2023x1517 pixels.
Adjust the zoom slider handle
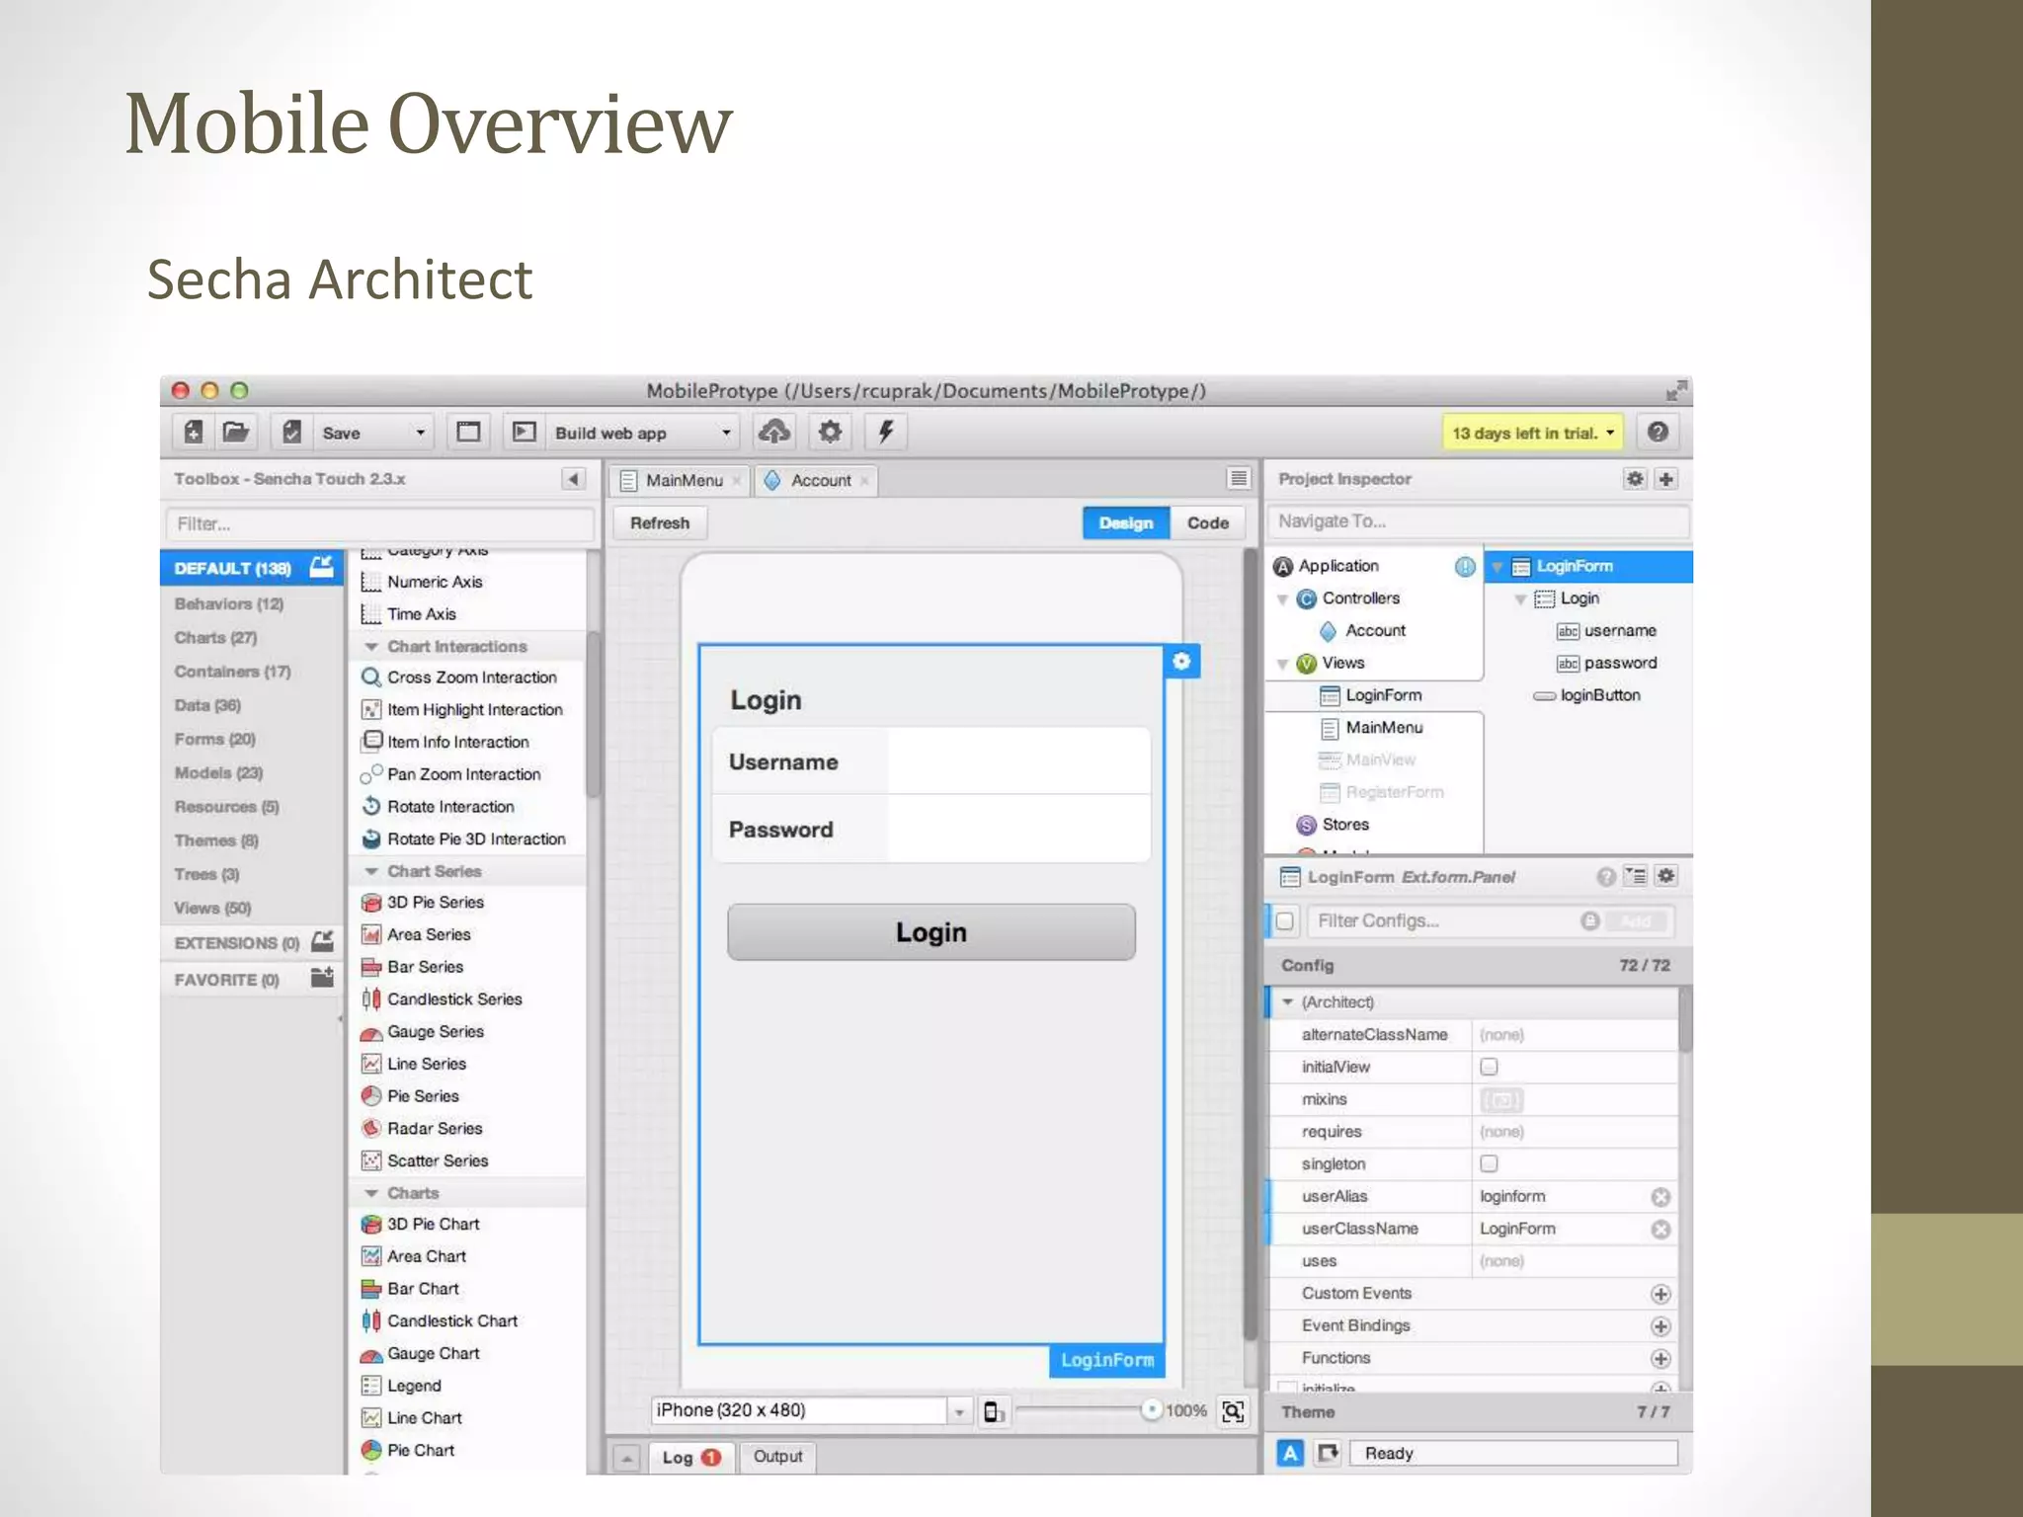[x=1151, y=1410]
